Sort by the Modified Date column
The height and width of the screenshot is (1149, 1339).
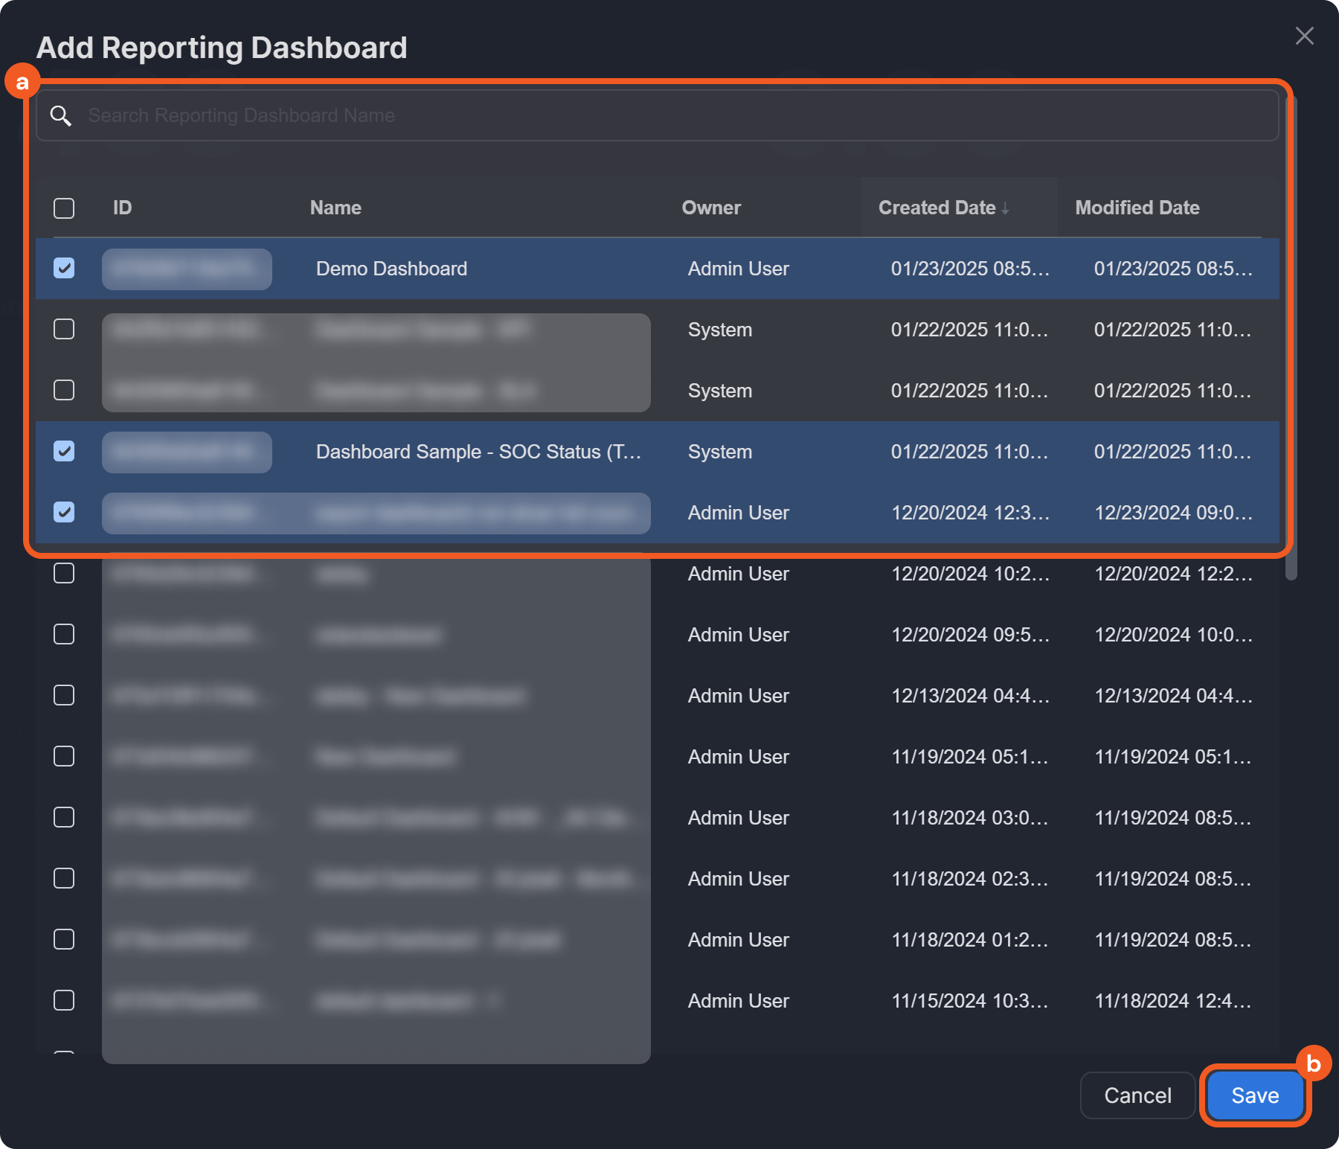point(1137,208)
